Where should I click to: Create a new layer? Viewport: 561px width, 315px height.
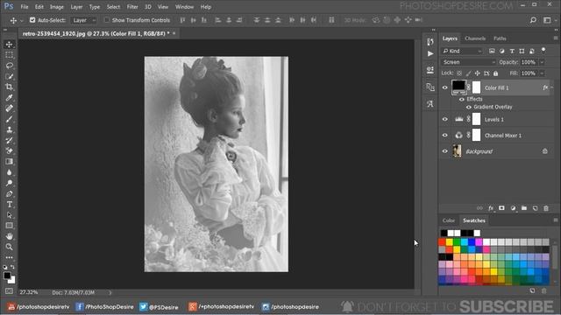(536, 208)
